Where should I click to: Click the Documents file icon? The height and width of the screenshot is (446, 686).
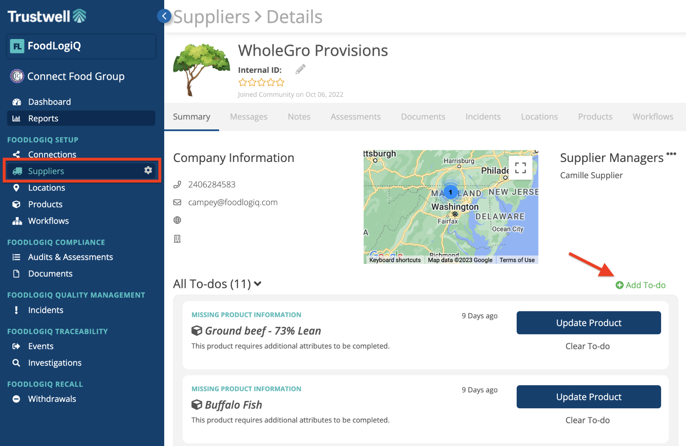click(16, 274)
